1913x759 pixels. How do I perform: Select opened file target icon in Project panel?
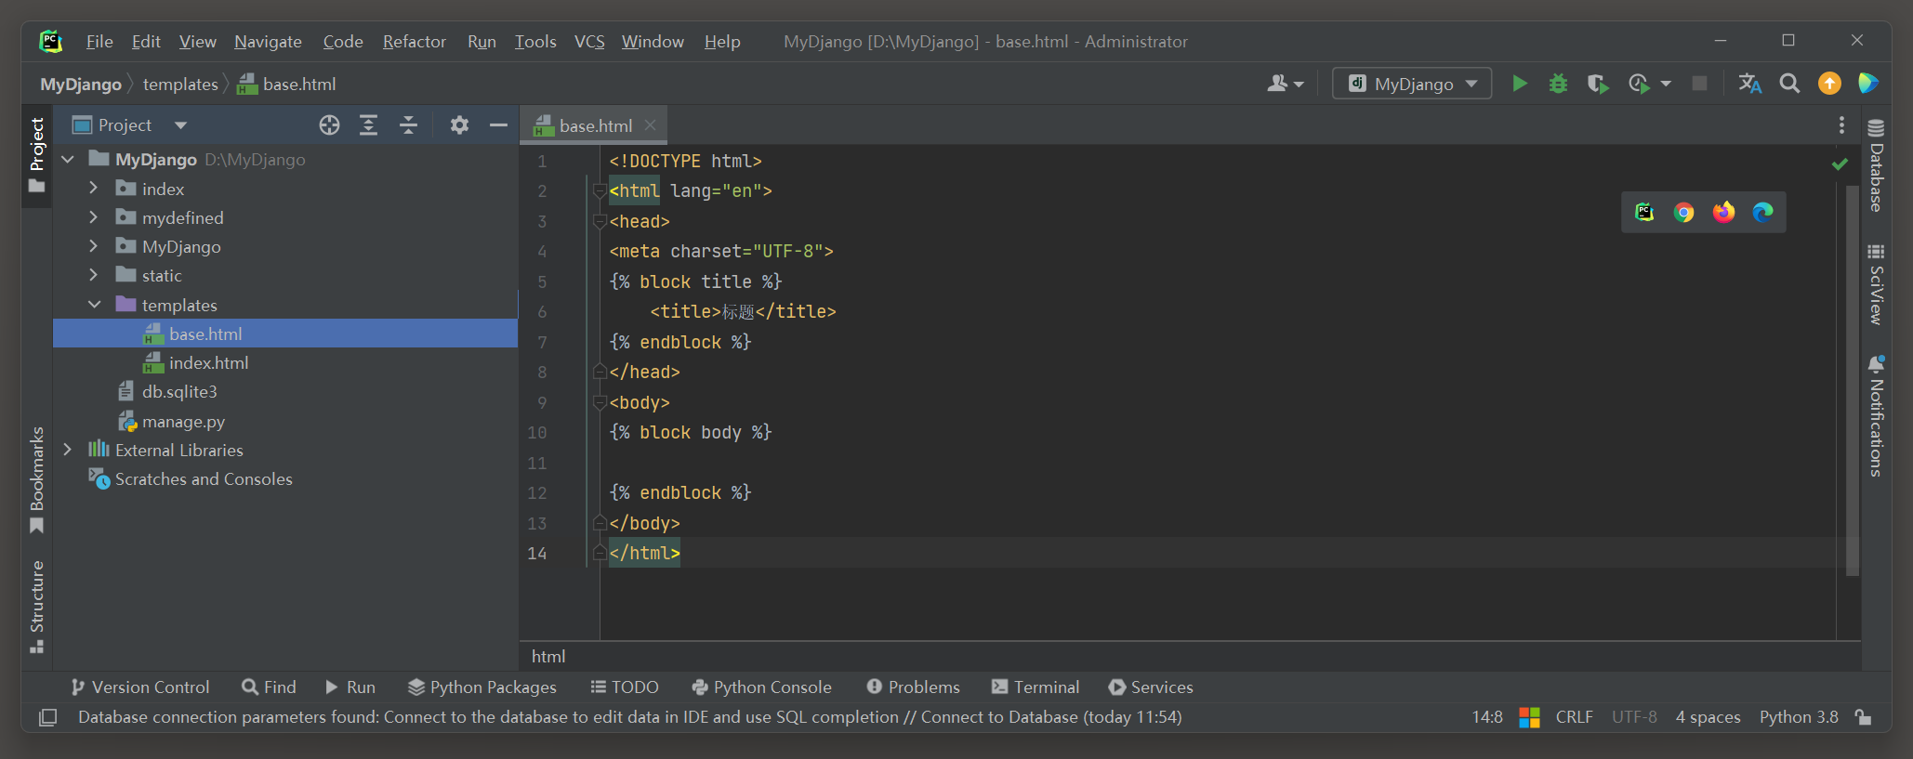click(329, 125)
